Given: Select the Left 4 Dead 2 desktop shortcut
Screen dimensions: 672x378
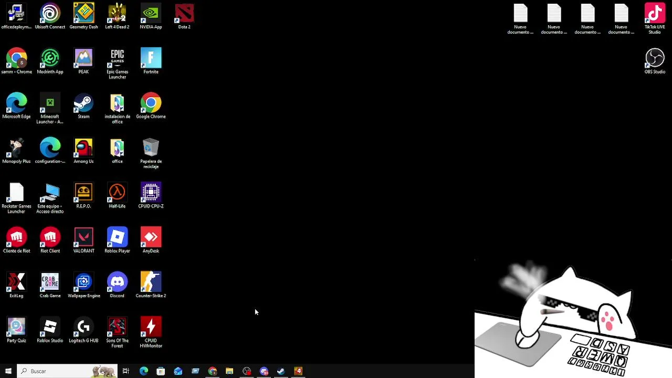Looking at the screenshot, I should click(117, 17).
